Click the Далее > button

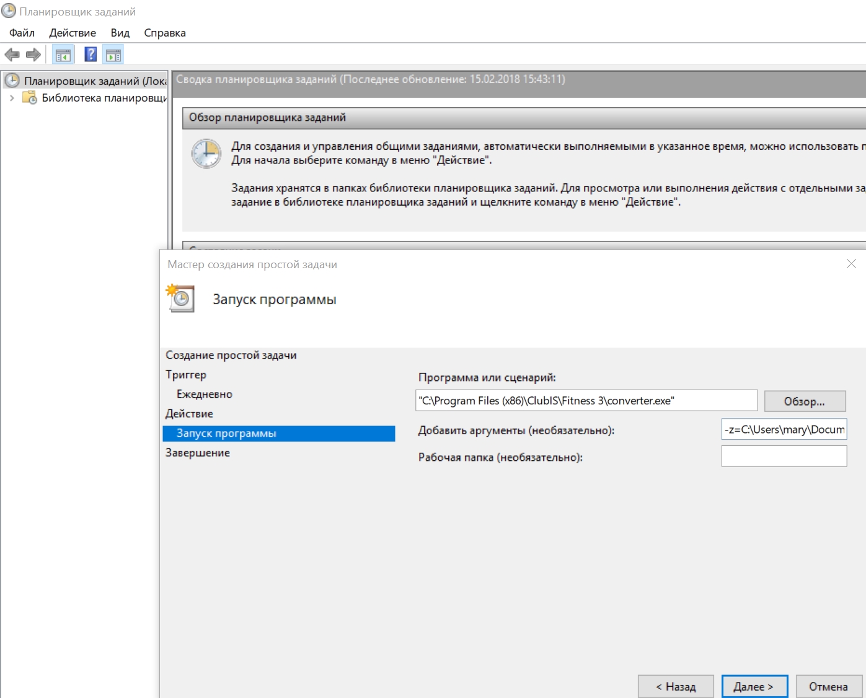(x=754, y=687)
